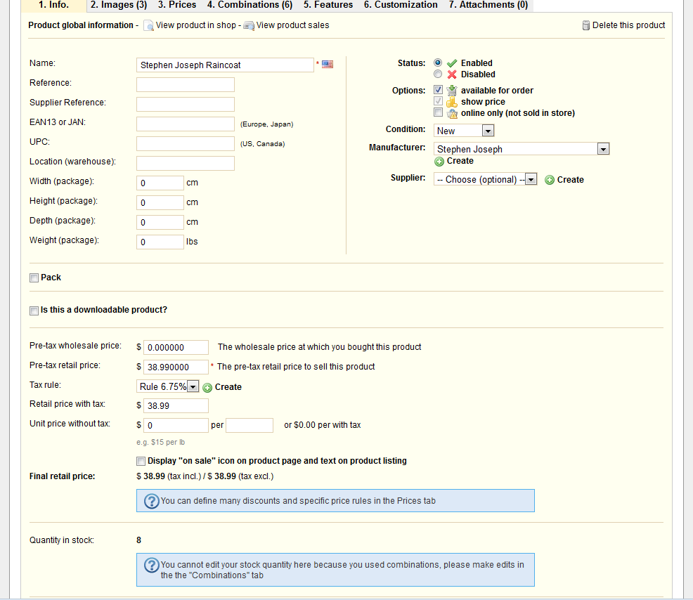Click Create link next to Supplier
Viewport: 693px width, 600px height.
point(570,180)
